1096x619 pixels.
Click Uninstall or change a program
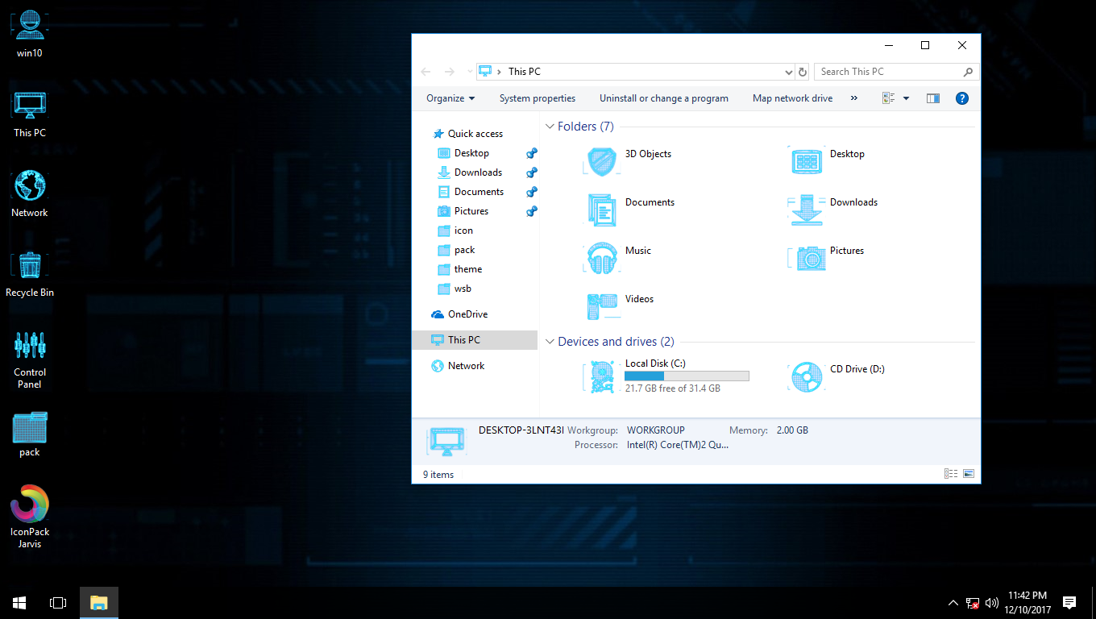coord(663,98)
